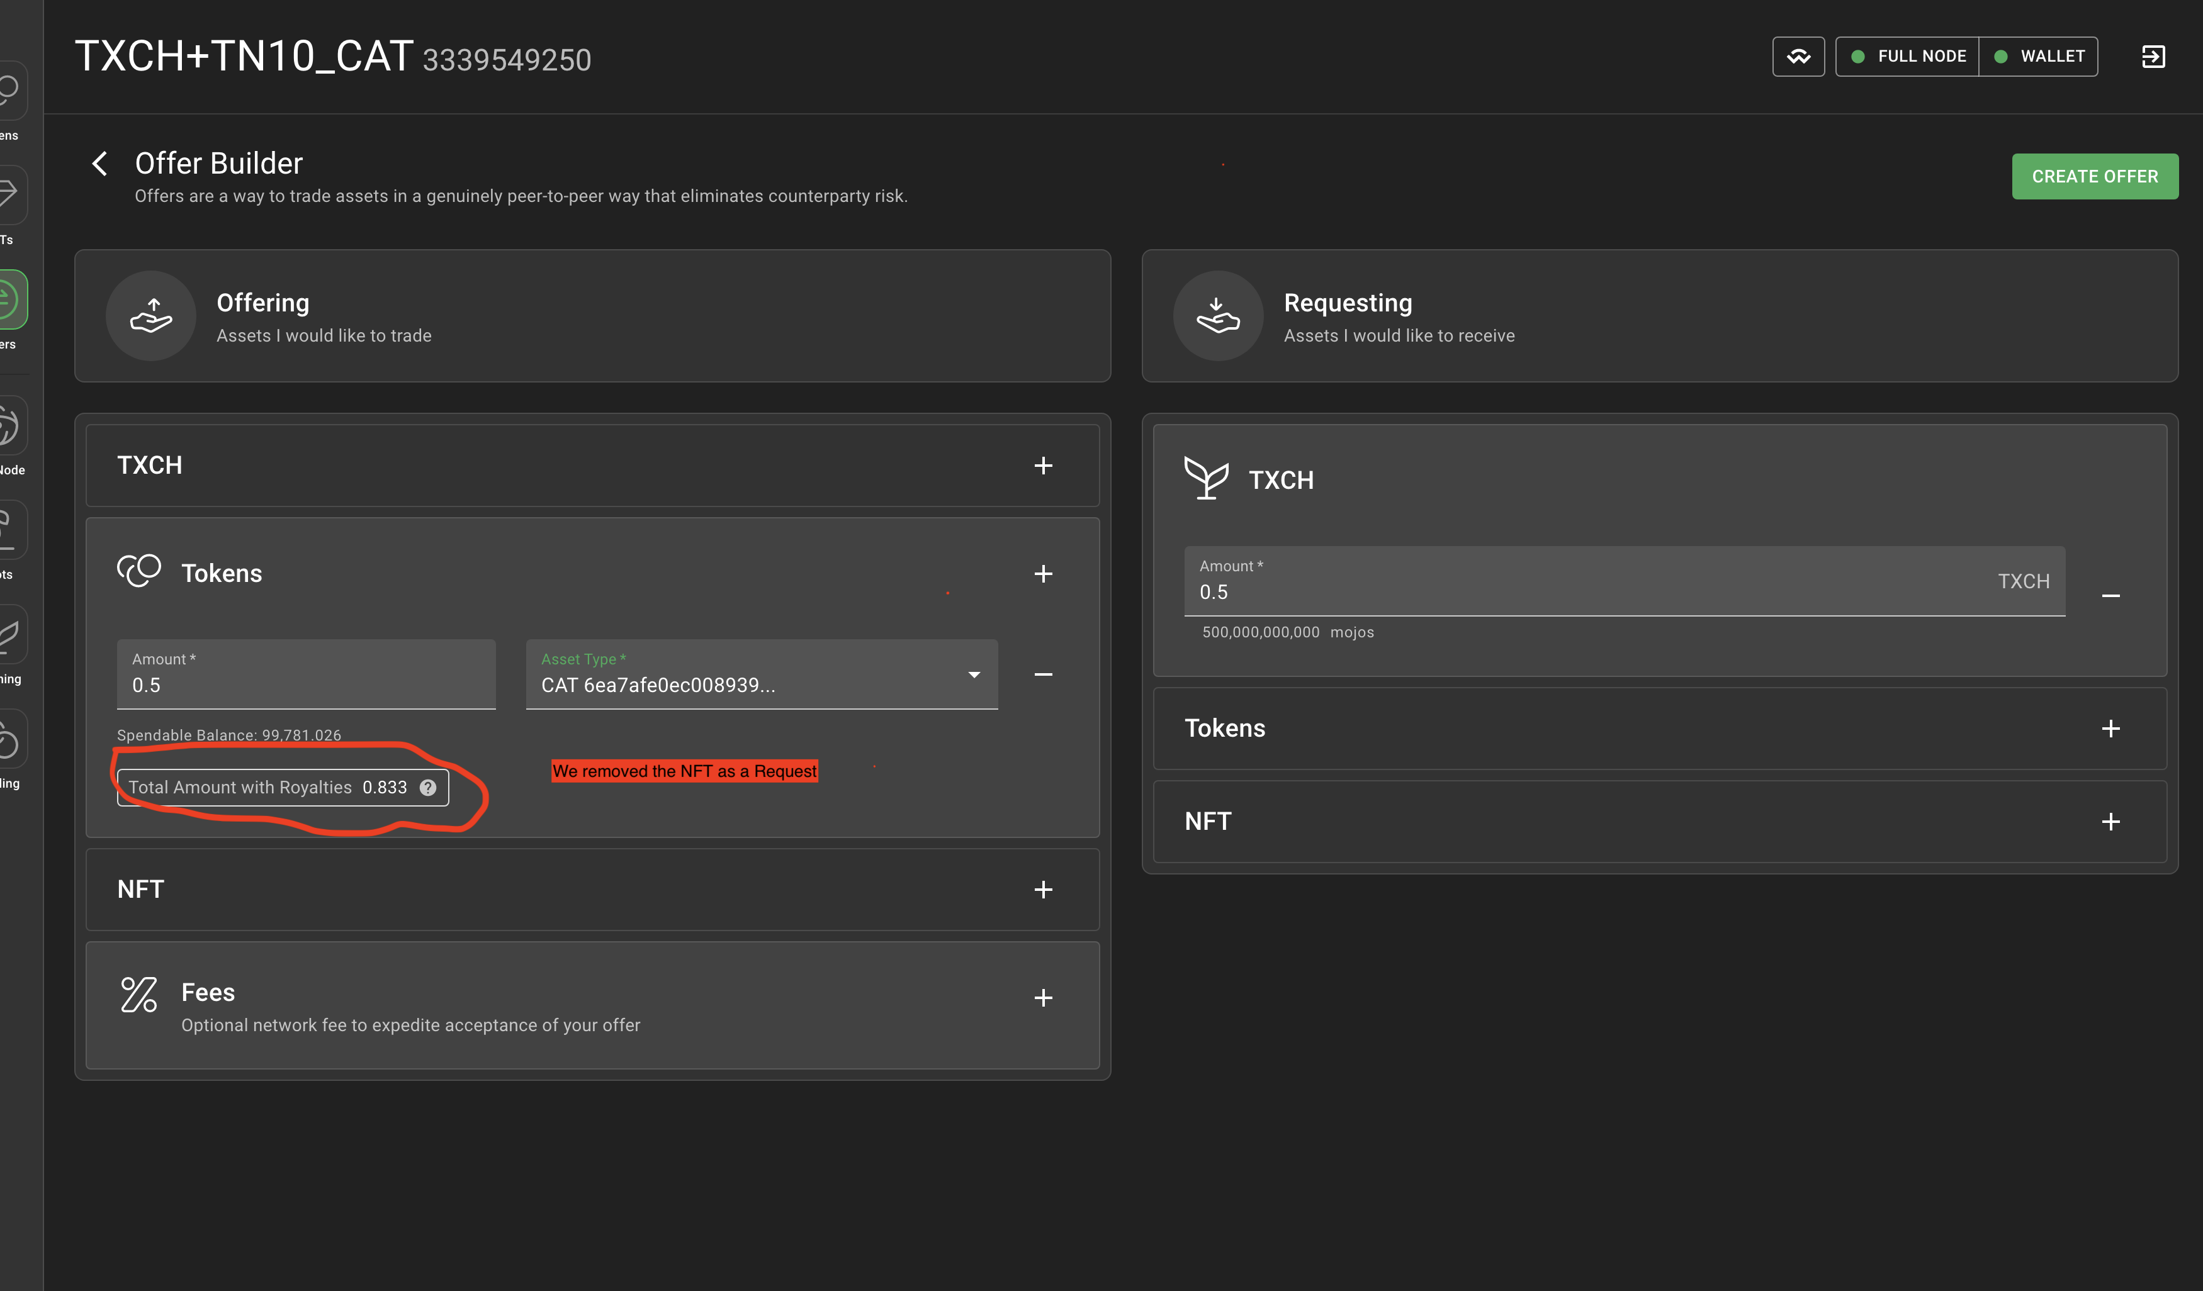Expand the offering NFT section
2203x1291 pixels.
pyautogui.click(x=1043, y=890)
